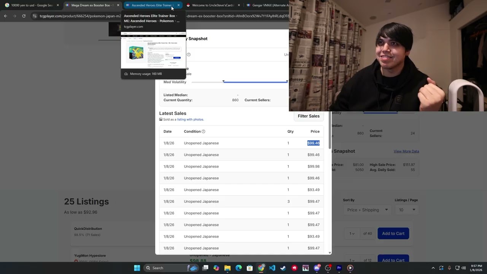
Task: Switch to the Gengar VMAX tab
Action: pyautogui.click(x=267, y=5)
